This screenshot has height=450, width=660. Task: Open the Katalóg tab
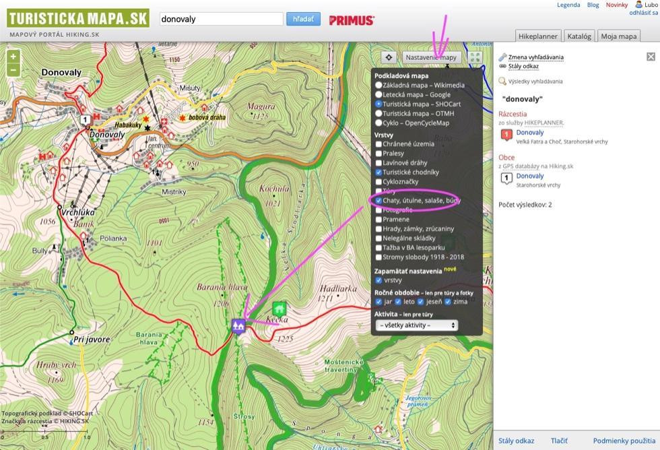[x=579, y=36]
